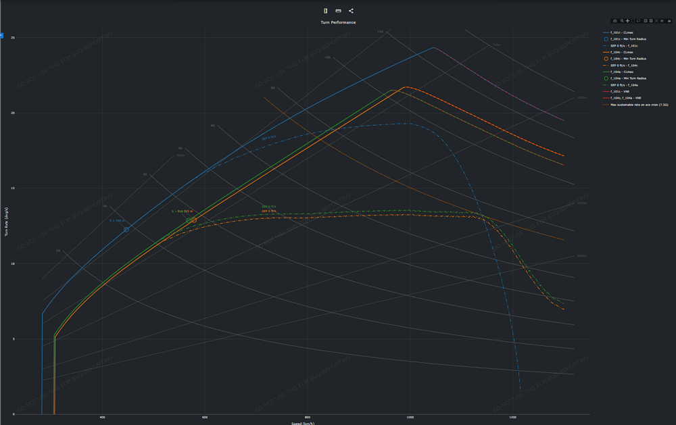Image resolution: width=676 pixels, height=425 pixels.
Task: Click the 25 tick label on the turn rate axis
Action: [13, 38]
